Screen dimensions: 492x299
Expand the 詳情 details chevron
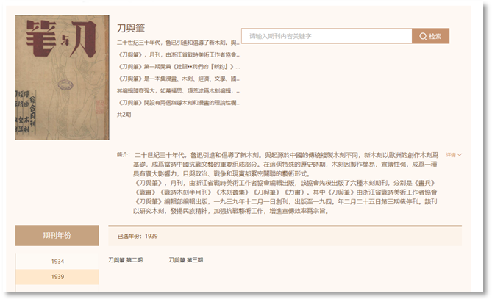pos(454,155)
